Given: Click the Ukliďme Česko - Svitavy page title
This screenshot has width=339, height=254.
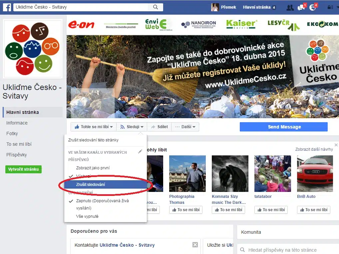Looking at the screenshot, I should click(32, 91).
